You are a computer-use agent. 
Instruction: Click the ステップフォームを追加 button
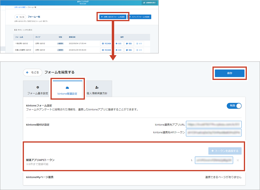140,17
